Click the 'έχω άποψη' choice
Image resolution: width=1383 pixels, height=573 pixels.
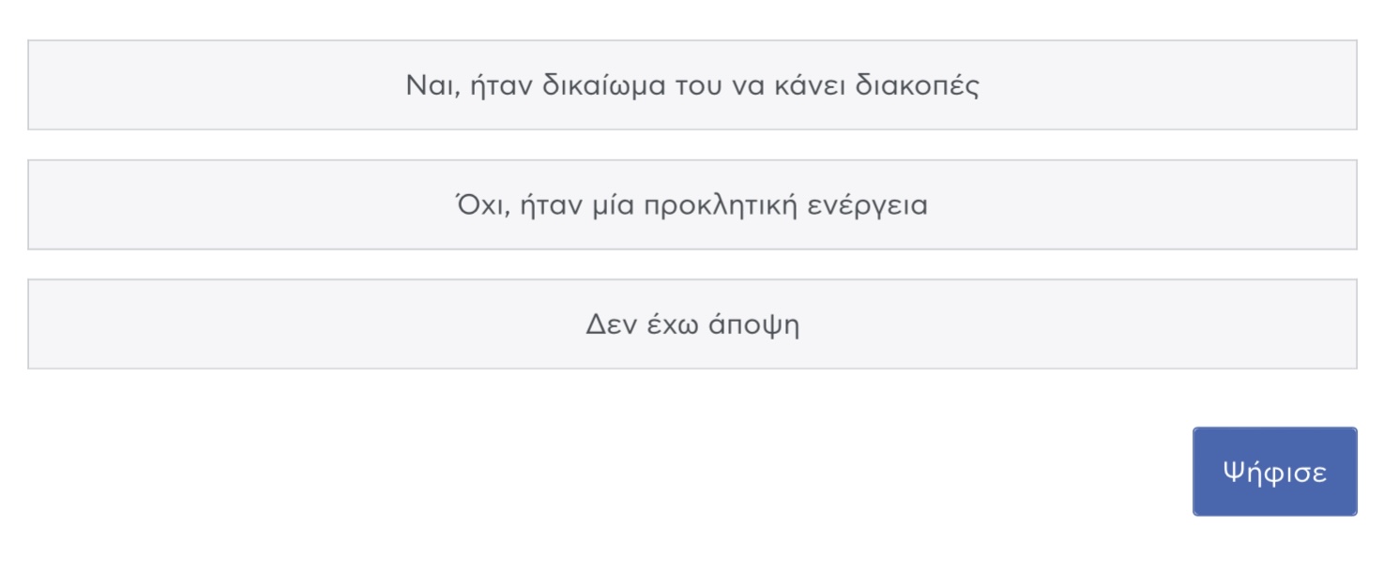pos(692,324)
